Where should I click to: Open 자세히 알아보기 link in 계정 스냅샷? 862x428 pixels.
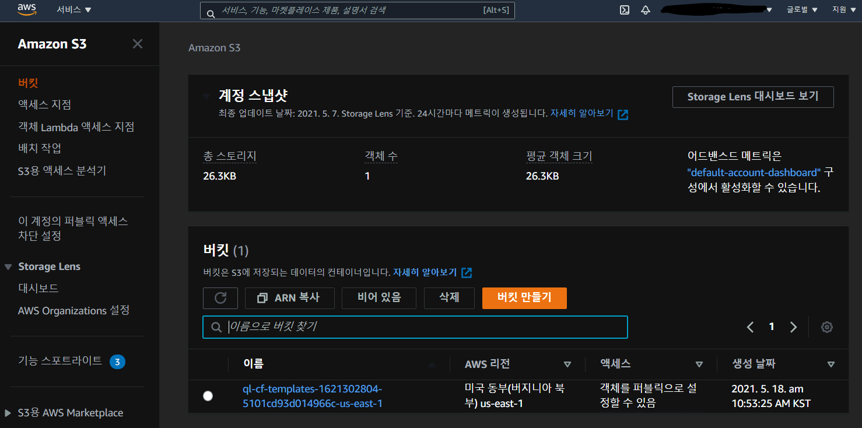[581, 114]
